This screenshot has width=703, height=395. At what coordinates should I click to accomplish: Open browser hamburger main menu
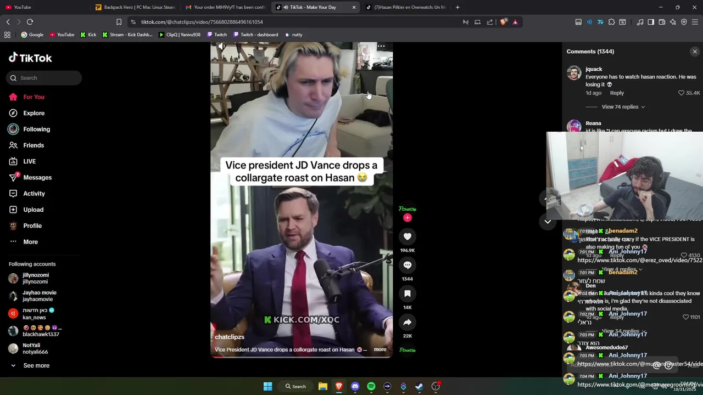click(695, 22)
